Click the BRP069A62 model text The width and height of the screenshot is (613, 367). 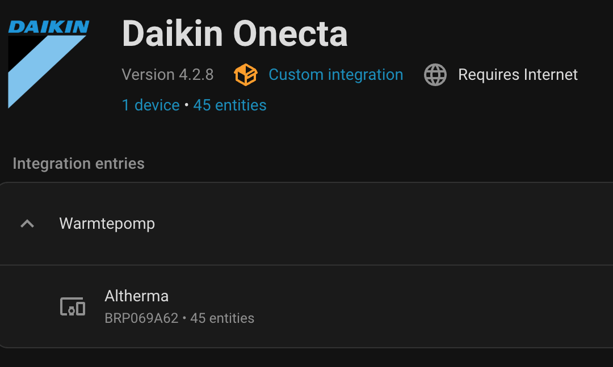point(141,318)
